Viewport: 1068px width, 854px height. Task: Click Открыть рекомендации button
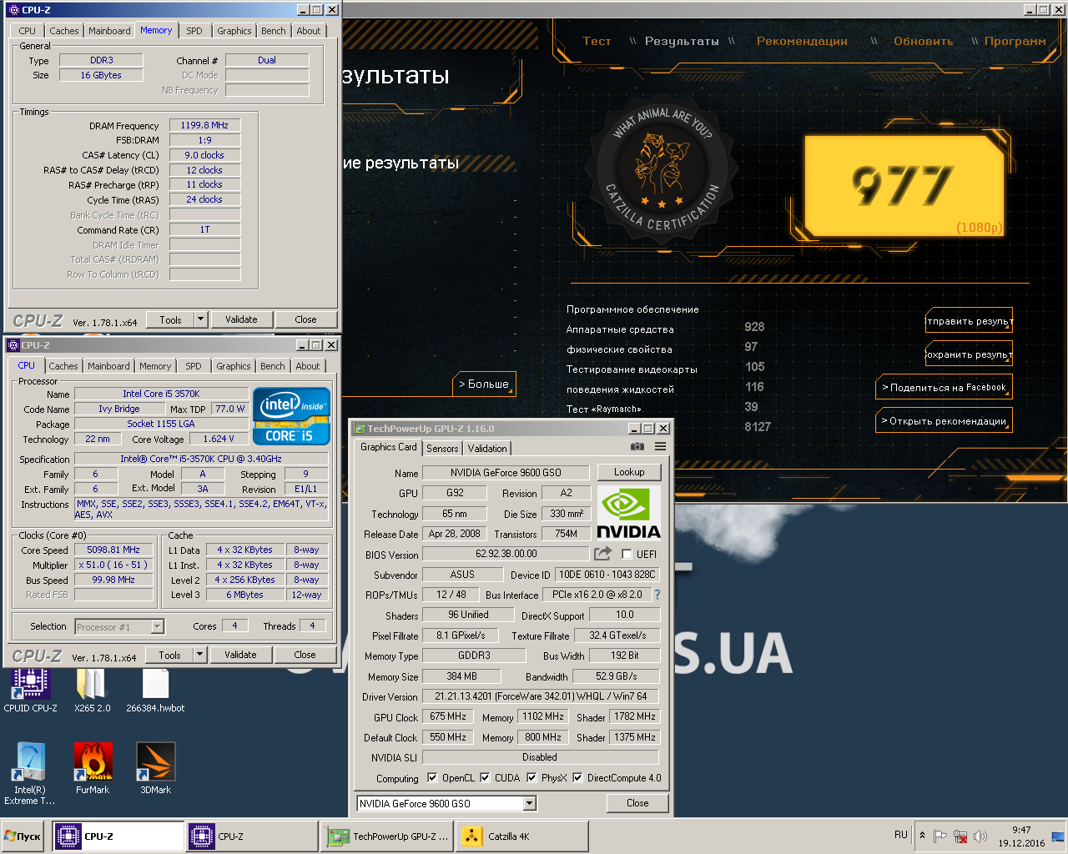[x=944, y=421]
